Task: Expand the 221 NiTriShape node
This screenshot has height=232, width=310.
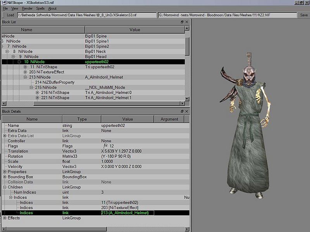Action: pos(37,98)
